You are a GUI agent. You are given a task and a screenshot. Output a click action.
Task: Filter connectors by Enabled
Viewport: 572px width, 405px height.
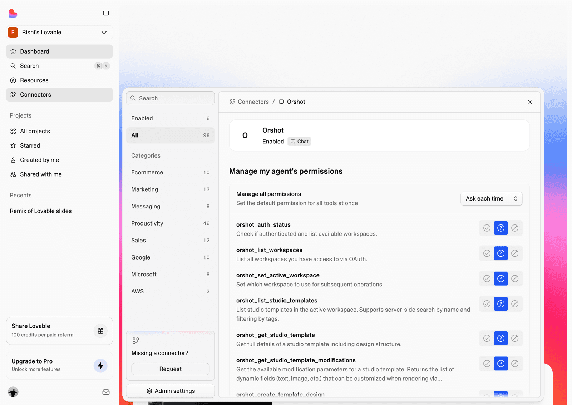[x=171, y=118]
